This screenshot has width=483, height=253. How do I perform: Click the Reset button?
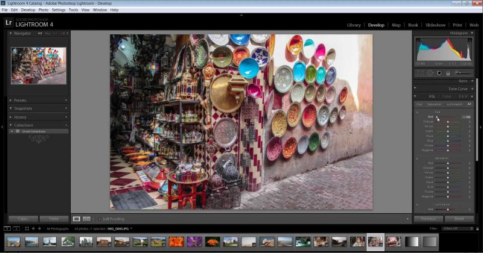(459, 219)
